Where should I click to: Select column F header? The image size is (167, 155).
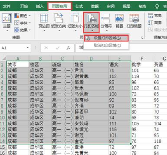(142, 59)
